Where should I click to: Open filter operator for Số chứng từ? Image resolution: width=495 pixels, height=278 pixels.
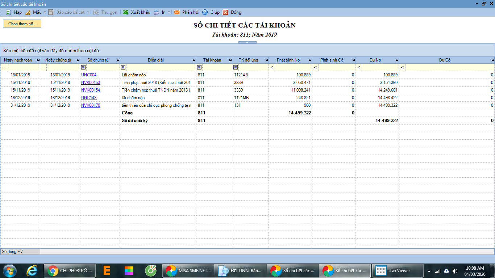tap(83, 67)
